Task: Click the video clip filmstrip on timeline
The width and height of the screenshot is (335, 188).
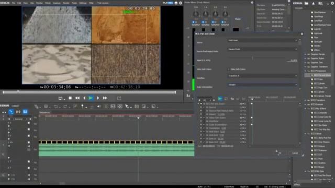Action: (x=116, y=142)
